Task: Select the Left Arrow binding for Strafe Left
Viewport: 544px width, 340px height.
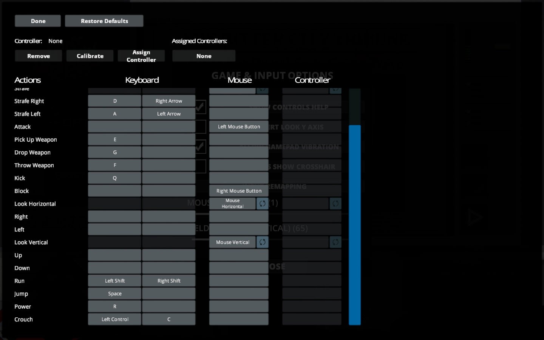Action: point(168,114)
